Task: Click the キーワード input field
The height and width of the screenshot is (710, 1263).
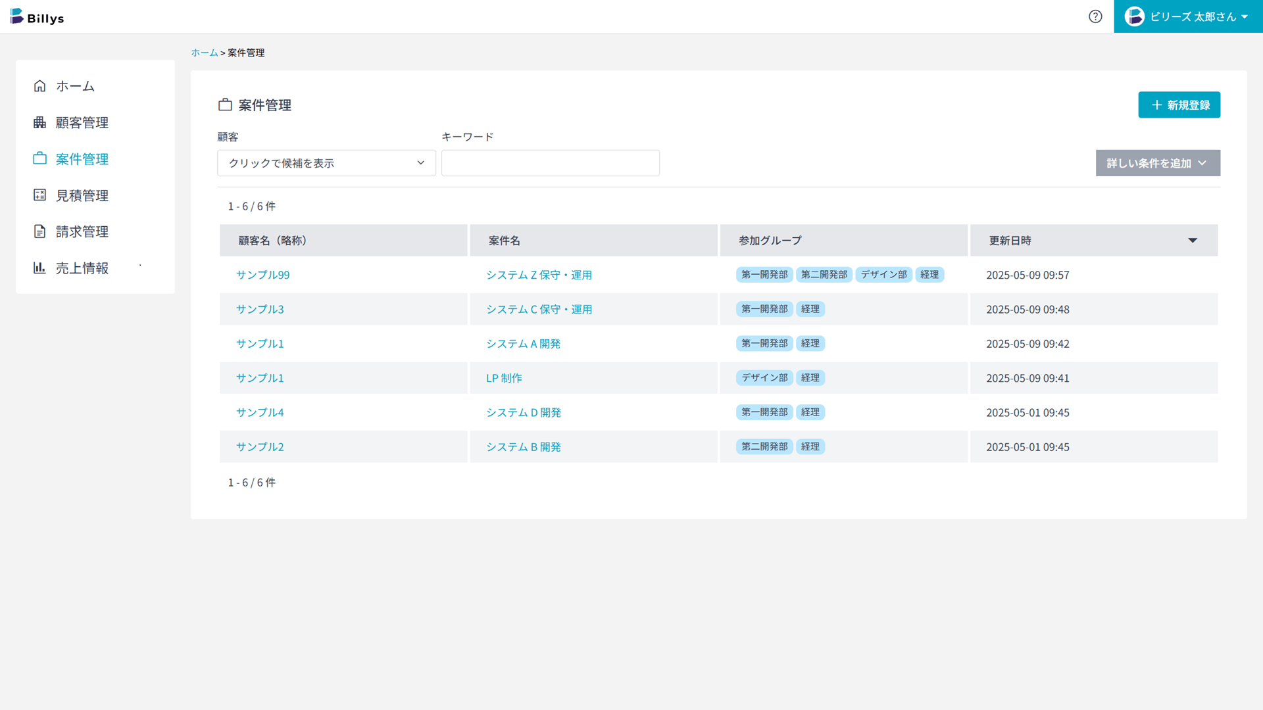Action: 550,163
